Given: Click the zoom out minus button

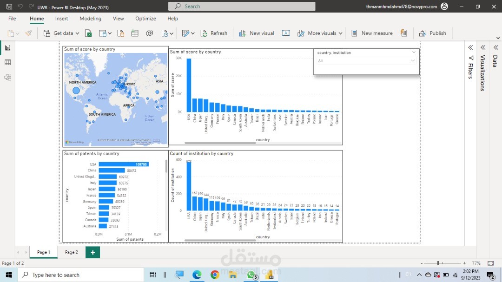Looking at the screenshot, I should point(422,263).
